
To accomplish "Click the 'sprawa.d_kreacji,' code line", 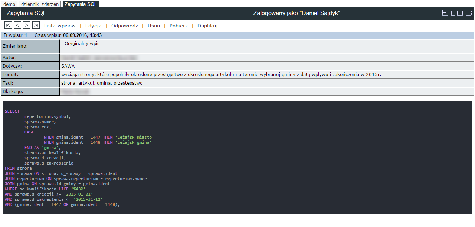I will 45,158.
